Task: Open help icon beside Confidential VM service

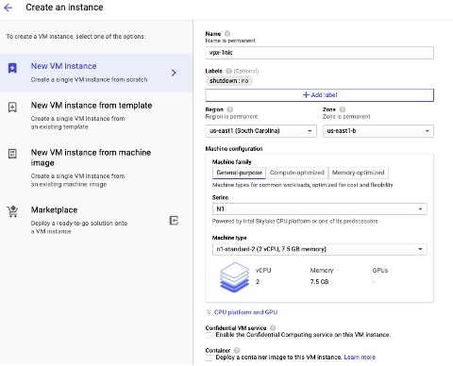Action: (x=273, y=327)
